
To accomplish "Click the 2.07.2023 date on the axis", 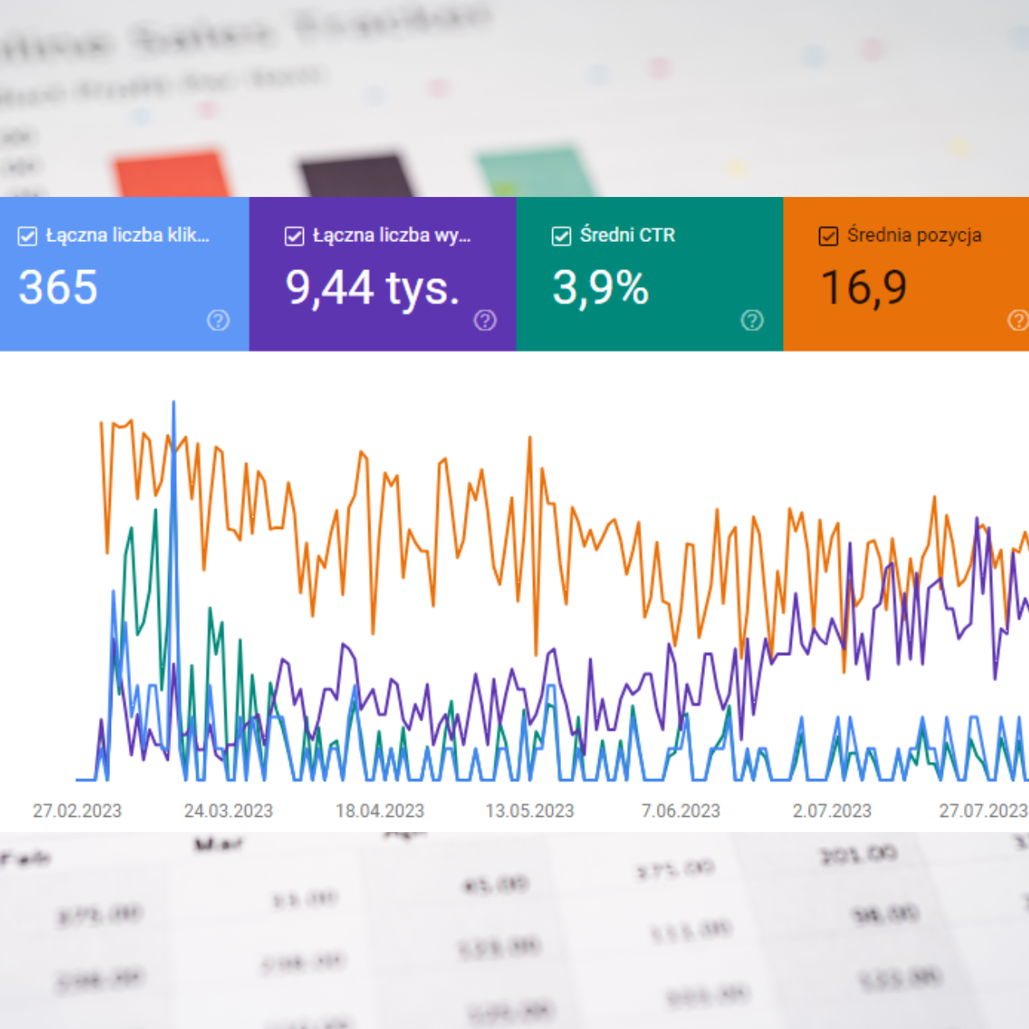I will click(x=832, y=810).
